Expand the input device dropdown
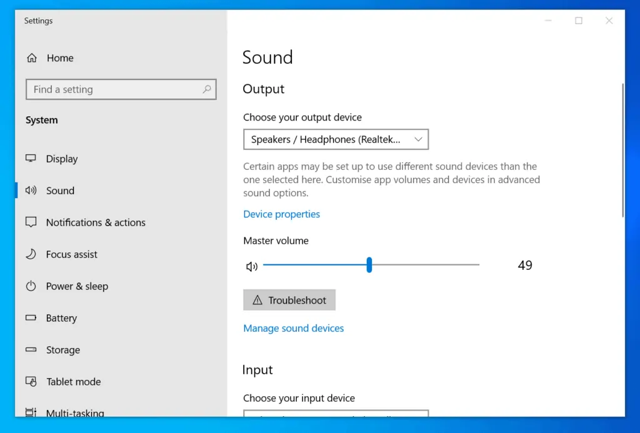This screenshot has height=433, width=640. (336, 413)
